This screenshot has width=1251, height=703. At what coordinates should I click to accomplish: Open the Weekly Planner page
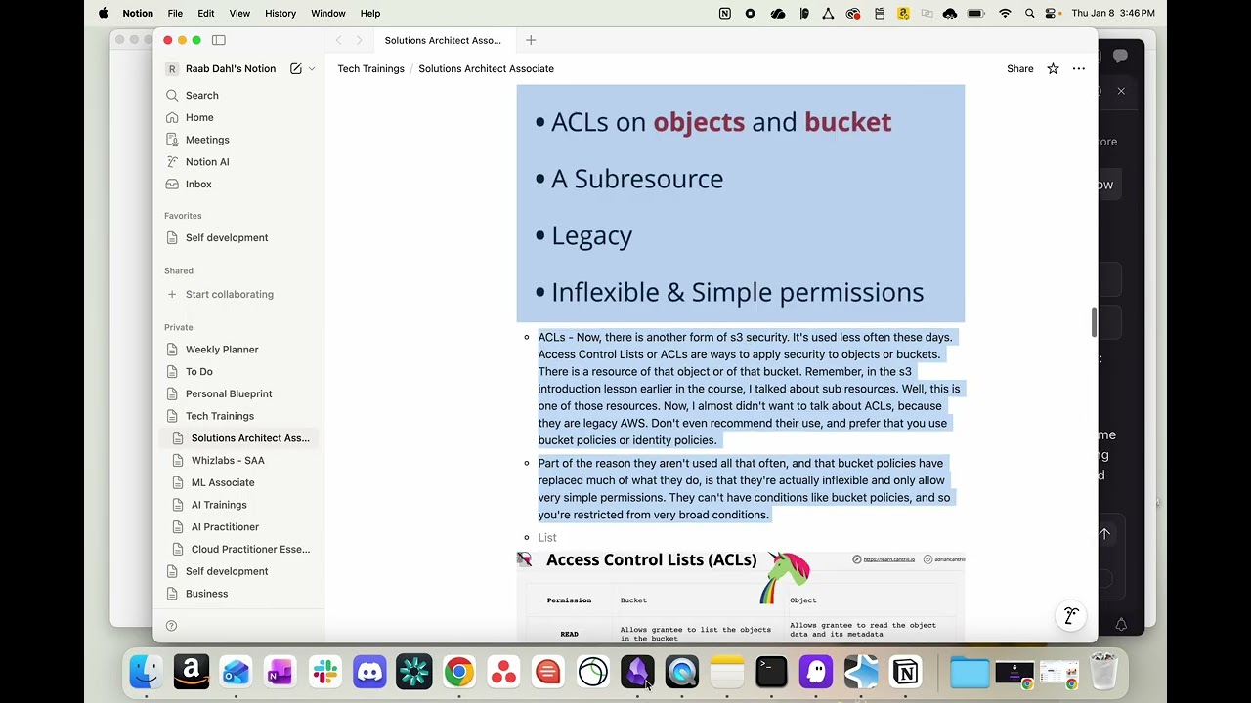240,350
